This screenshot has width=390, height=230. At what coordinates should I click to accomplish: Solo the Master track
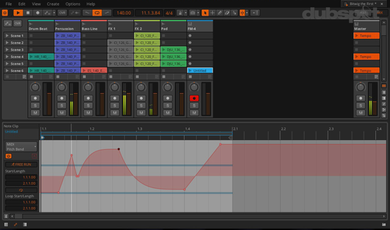pos(360,105)
